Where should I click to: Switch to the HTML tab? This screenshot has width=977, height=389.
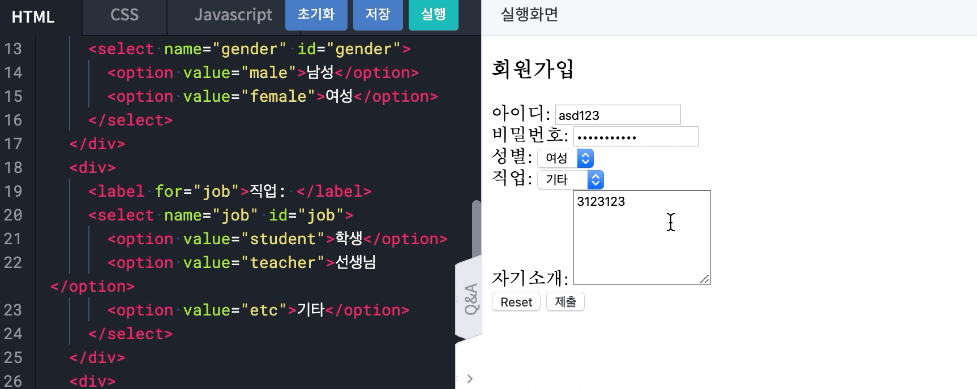[x=34, y=16]
